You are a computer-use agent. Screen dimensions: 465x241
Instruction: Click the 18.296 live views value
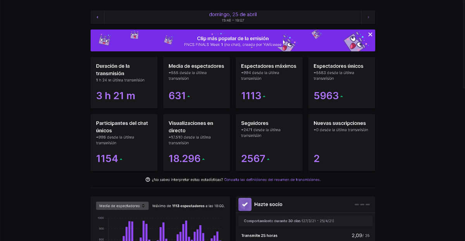click(x=184, y=159)
